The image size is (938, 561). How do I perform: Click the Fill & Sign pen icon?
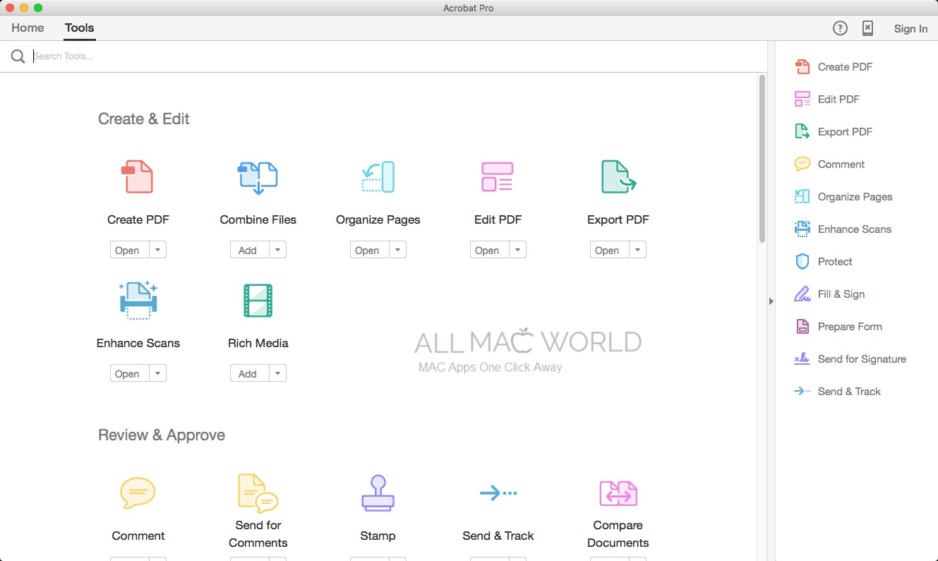click(x=802, y=294)
